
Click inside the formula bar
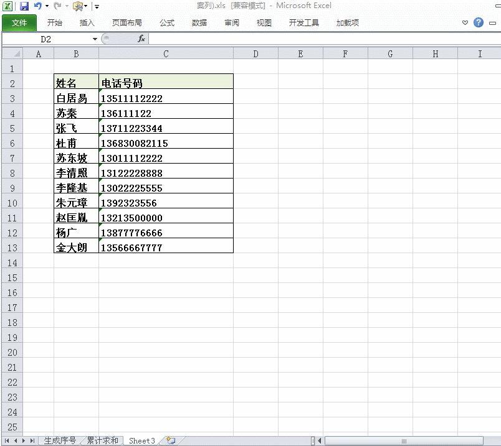324,39
